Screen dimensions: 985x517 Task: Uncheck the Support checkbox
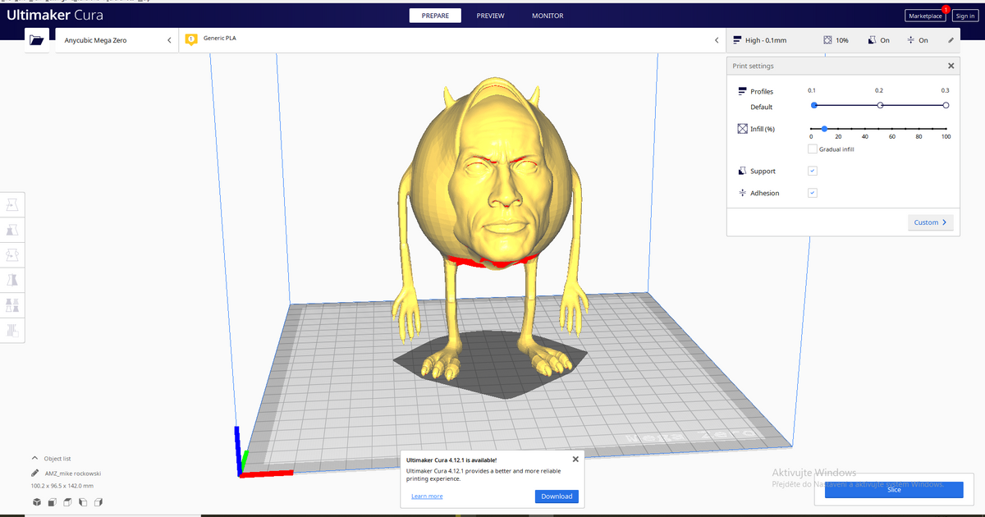coord(813,171)
